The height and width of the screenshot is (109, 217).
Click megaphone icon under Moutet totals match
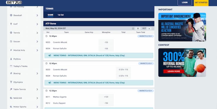50,83
